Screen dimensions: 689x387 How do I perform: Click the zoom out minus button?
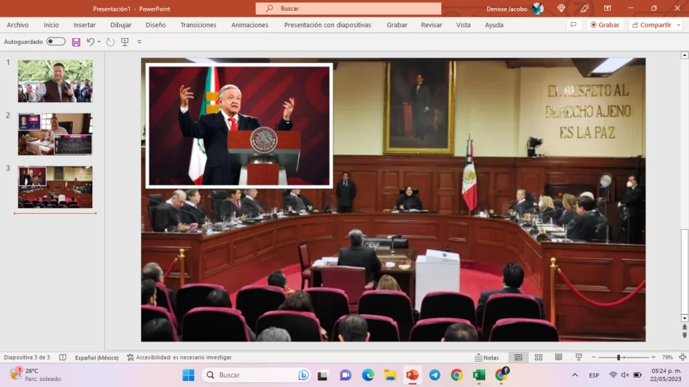pyautogui.click(x=594, y=357)
